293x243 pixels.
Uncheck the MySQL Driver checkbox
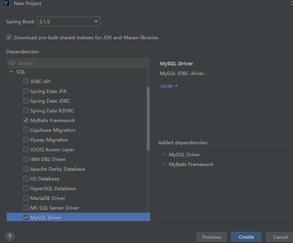coord(26,217)
